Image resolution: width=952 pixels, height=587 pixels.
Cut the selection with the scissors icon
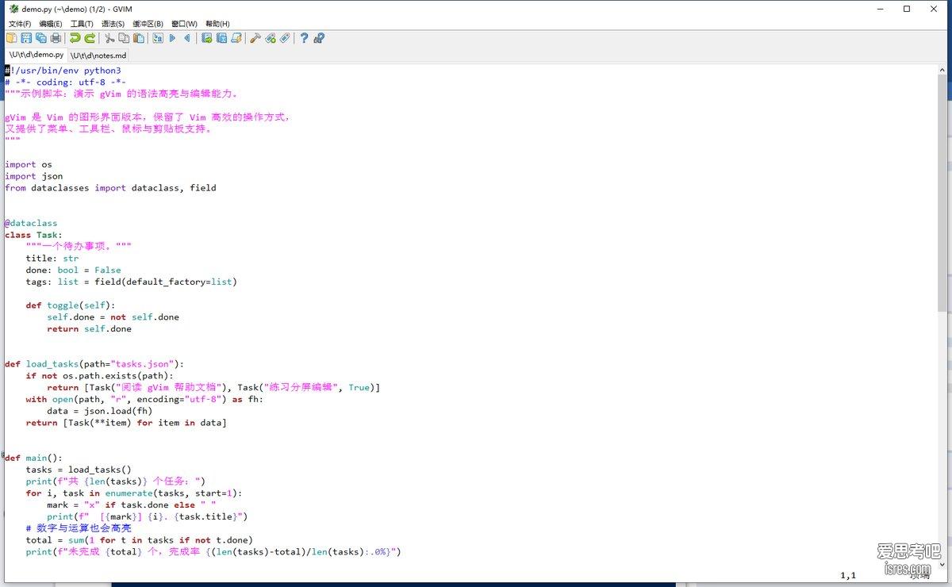(109, 38)
